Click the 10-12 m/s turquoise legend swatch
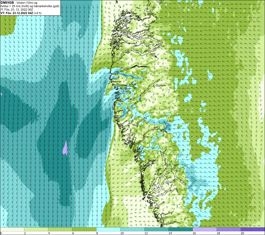This screenshot has height=235, width=265. [x=132, y=229]
